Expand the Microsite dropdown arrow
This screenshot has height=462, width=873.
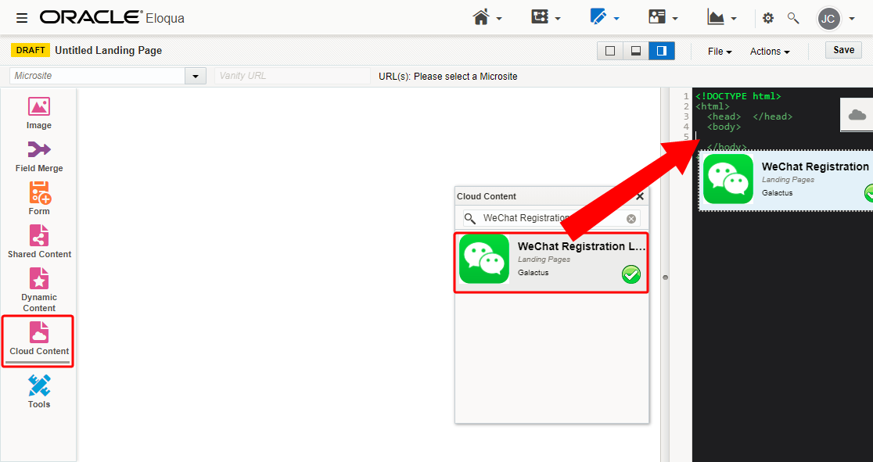coord(196,76)
